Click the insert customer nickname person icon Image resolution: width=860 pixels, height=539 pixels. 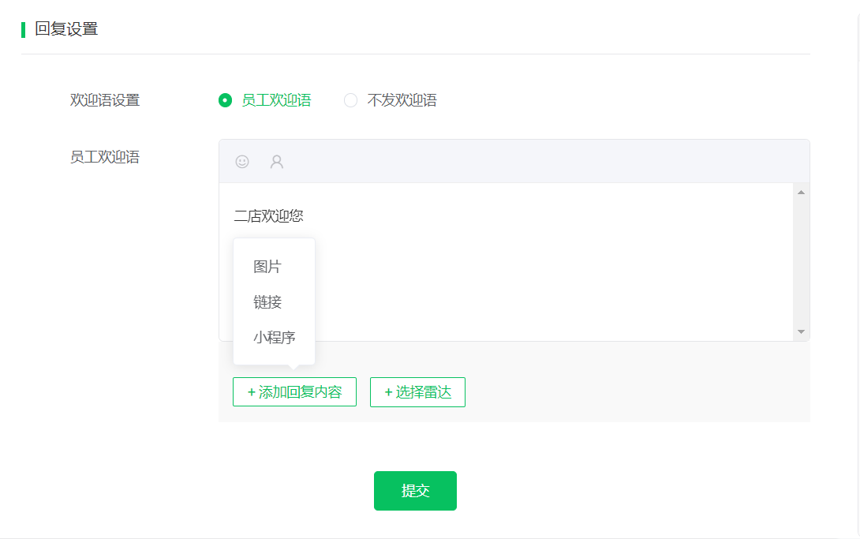277,162
